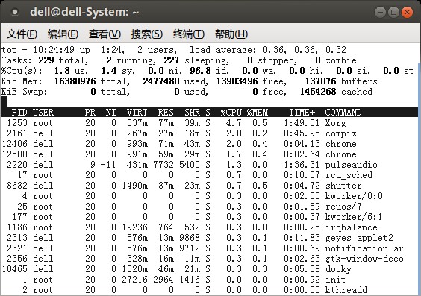This screenshot has height=296, width=421.
Task: Click the geyes_applet2 process name
Action: [359, 238]
